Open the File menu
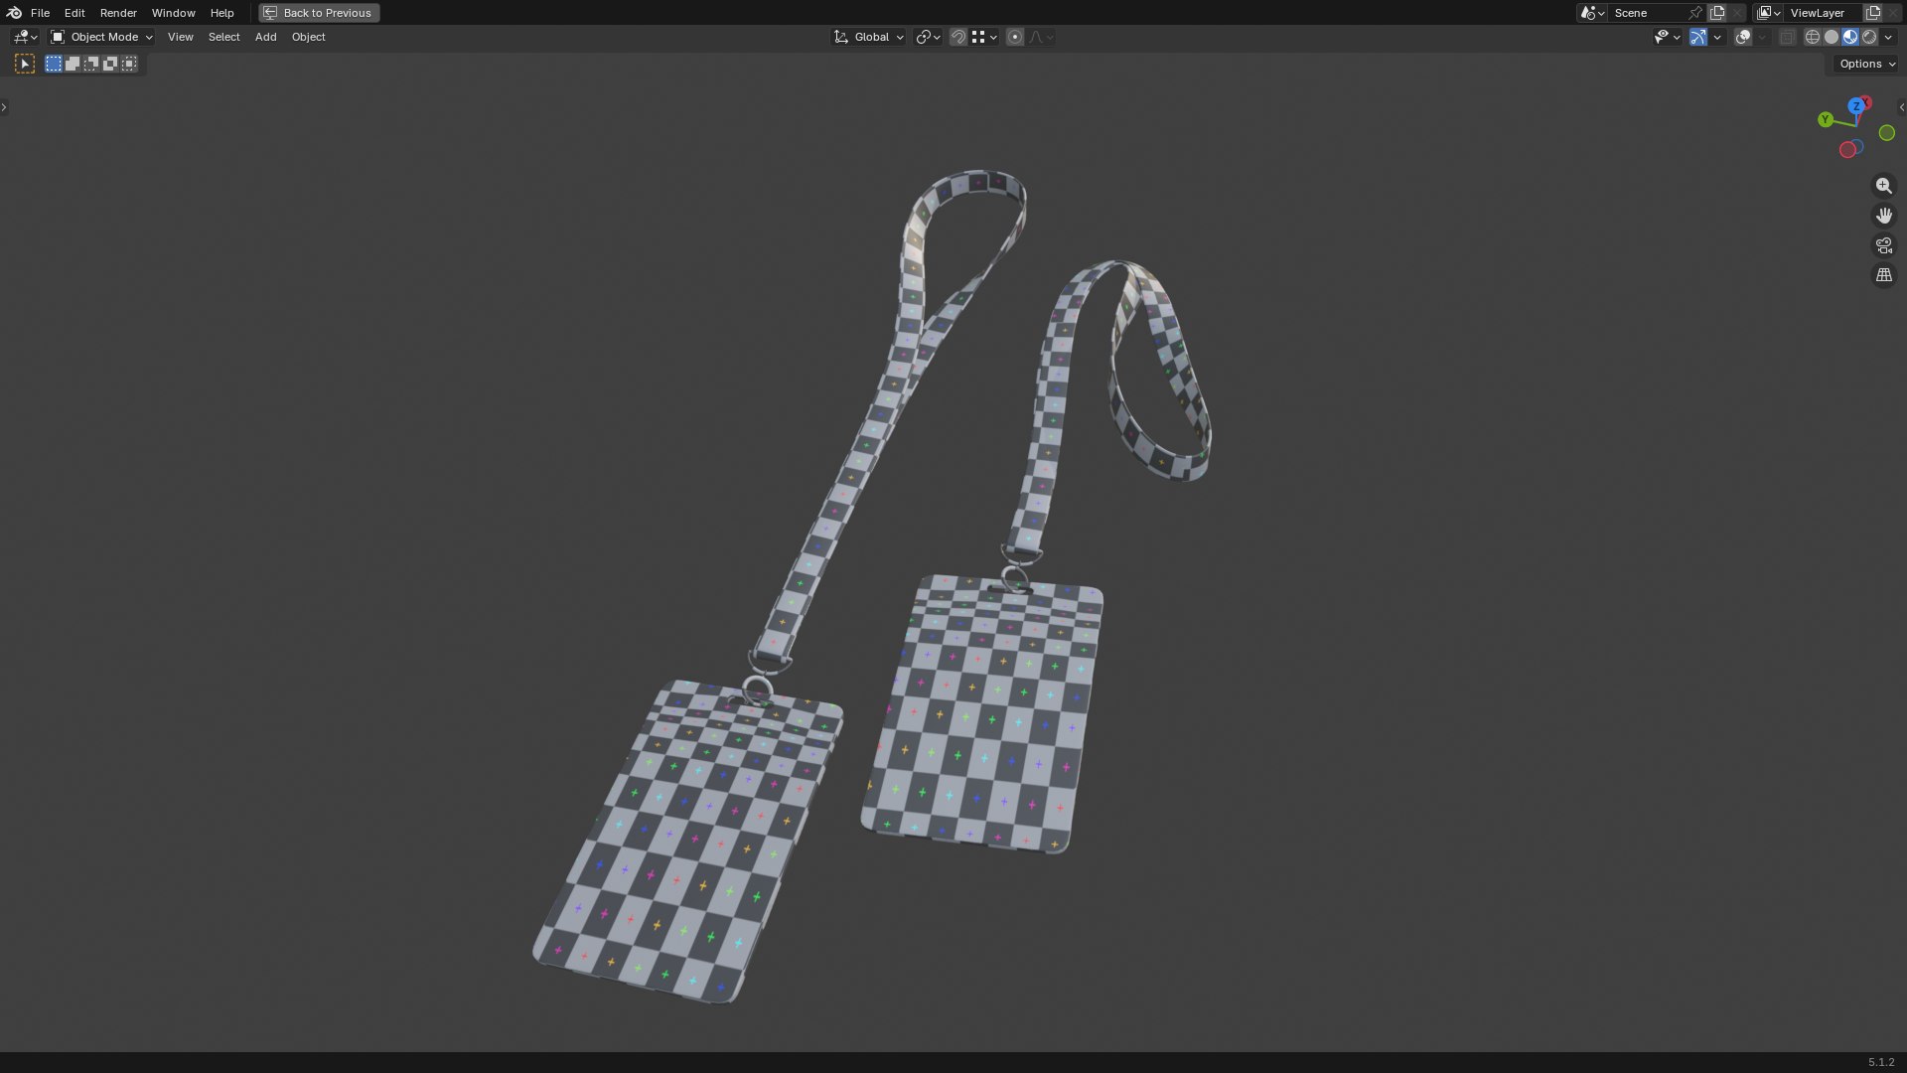The width and height of the screenshot is (1907, 1073). [x=40, y=13]
